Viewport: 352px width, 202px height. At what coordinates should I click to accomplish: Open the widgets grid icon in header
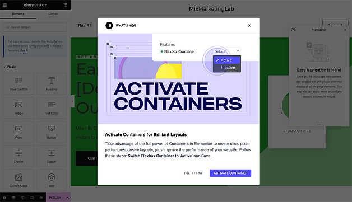[66, 5]
